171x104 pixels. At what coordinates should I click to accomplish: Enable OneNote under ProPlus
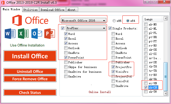click(66, 53)
